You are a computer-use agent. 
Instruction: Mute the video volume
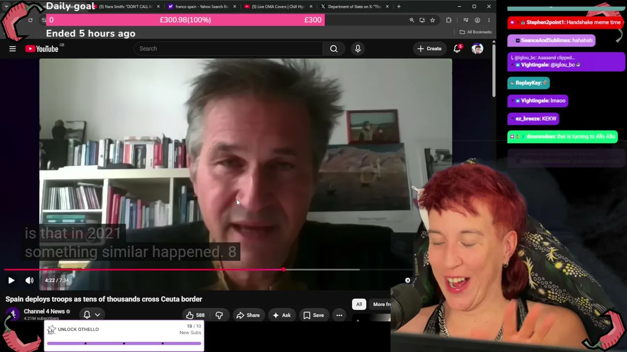(29, 280)
